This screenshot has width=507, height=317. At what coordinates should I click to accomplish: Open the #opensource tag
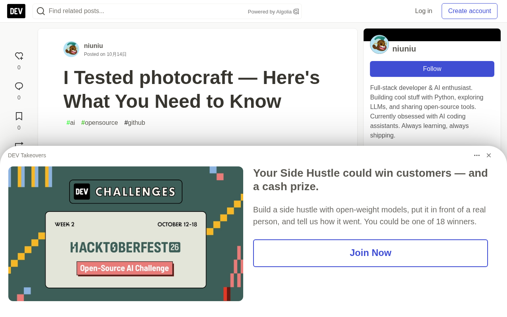click(99, 123)
